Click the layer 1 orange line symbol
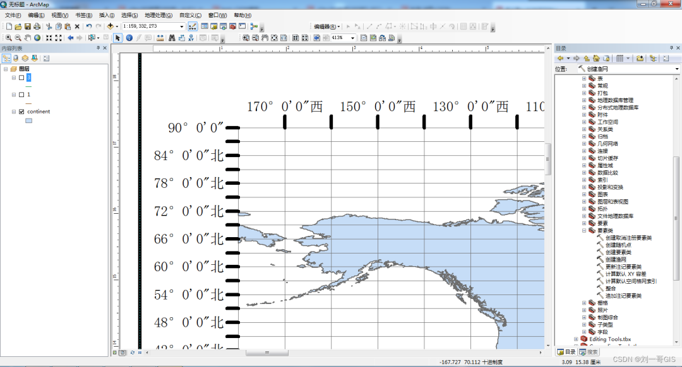The height and width of the screenshot is (367, 682). (x=28, y=103)
